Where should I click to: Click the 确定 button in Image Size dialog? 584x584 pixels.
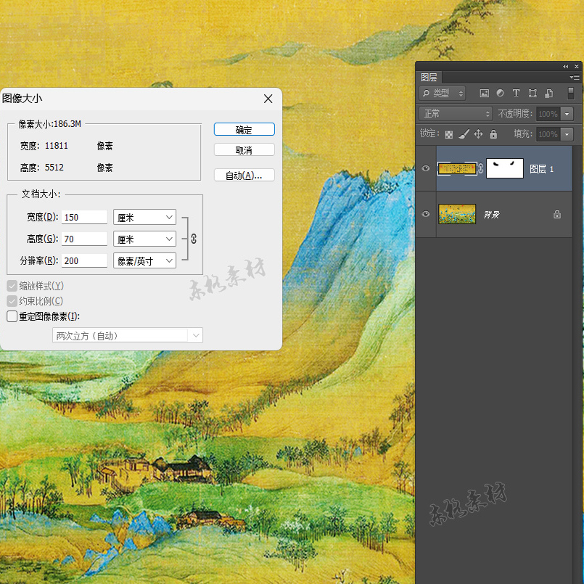tap(244, 130)
